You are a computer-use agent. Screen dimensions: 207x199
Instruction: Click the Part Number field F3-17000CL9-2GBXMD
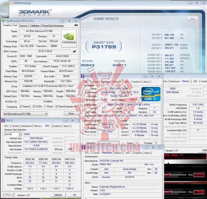point(36,149)
